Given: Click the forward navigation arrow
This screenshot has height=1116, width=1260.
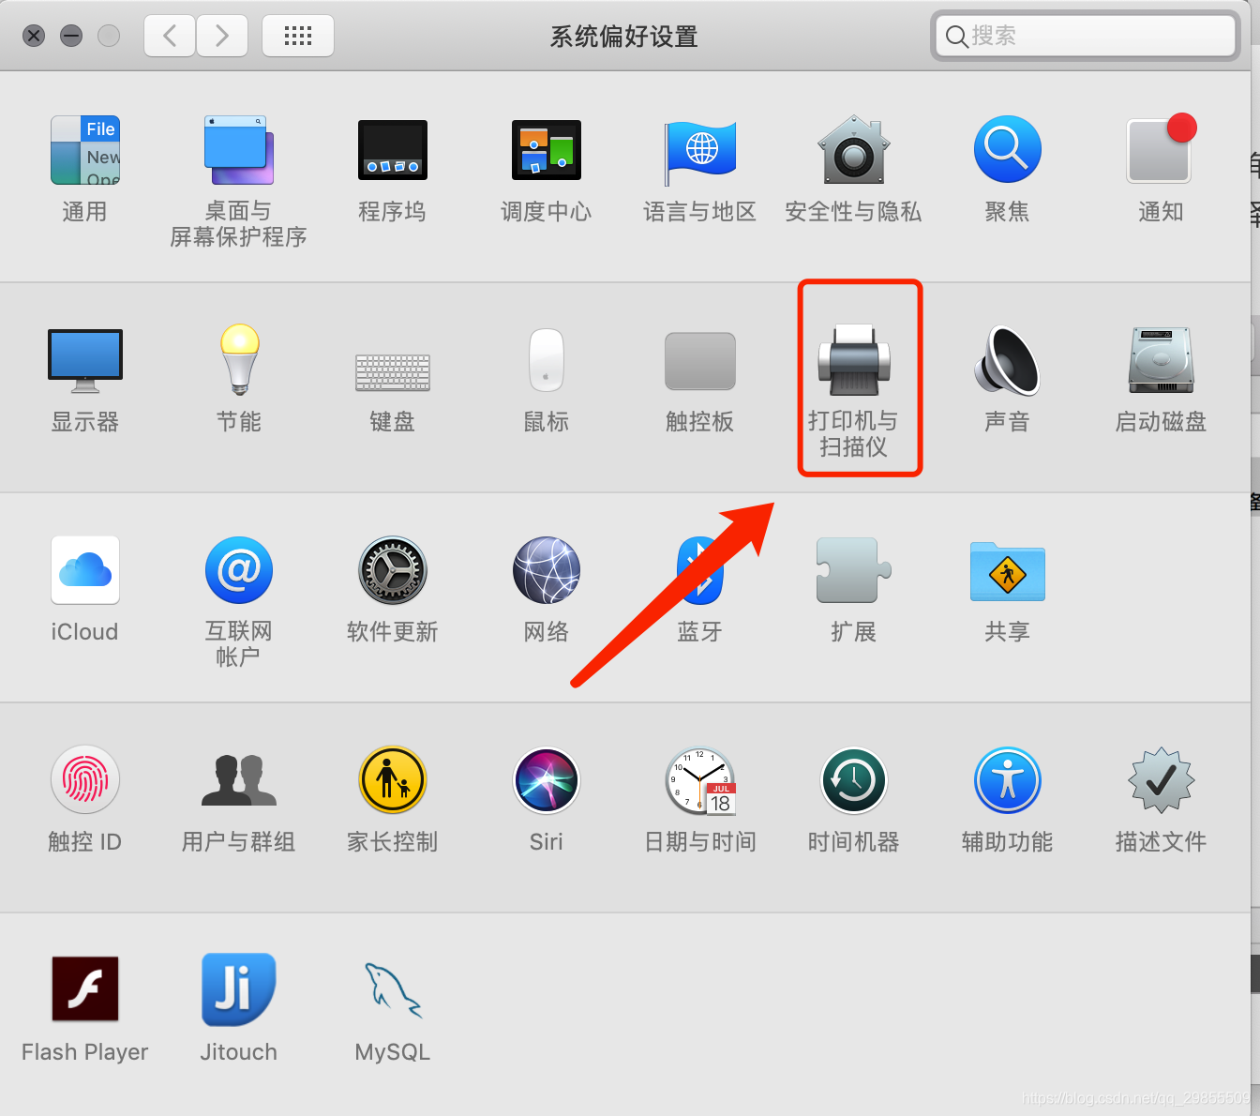Looking at the screenshot, I should tap(222, 35).
